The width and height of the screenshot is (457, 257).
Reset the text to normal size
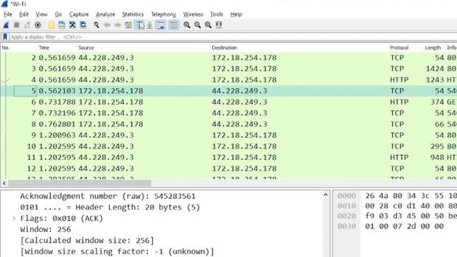(208, 25)
